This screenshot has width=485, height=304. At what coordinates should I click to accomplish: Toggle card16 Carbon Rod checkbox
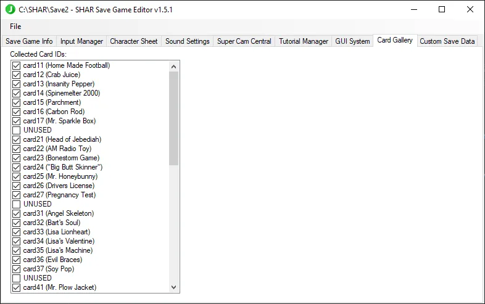click(x=17, y=112)
